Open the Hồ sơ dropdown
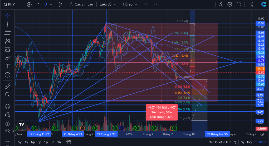 pyautogui.click(x=130, y=4)
